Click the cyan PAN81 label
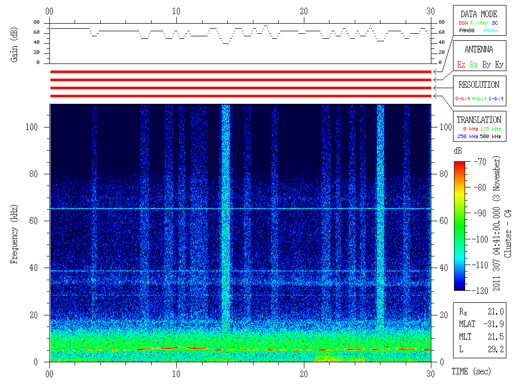 [491, 31]
